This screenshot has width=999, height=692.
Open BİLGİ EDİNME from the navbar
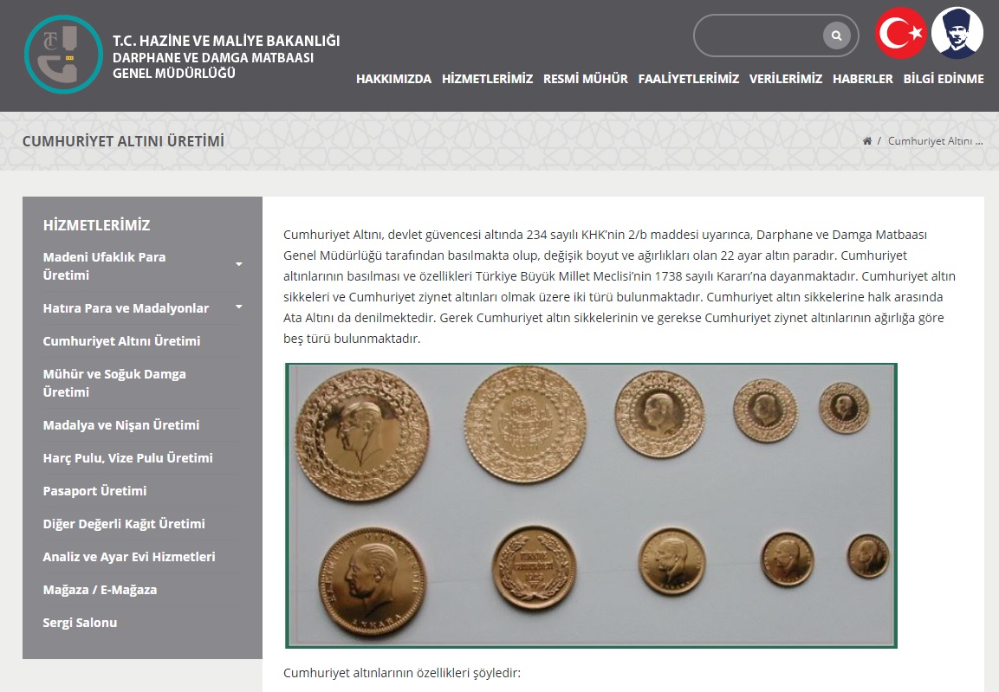pos(944,79)
